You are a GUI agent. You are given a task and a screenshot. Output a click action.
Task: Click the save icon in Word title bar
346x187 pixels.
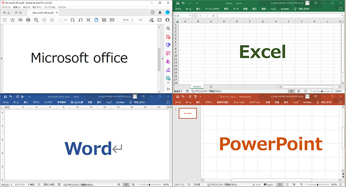5,96
